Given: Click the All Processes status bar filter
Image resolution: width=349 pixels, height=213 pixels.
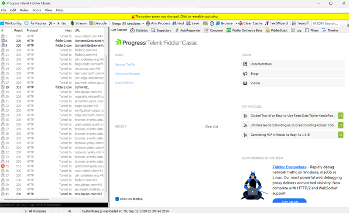Looking at the screenshot, I should [x=35, y=211].
